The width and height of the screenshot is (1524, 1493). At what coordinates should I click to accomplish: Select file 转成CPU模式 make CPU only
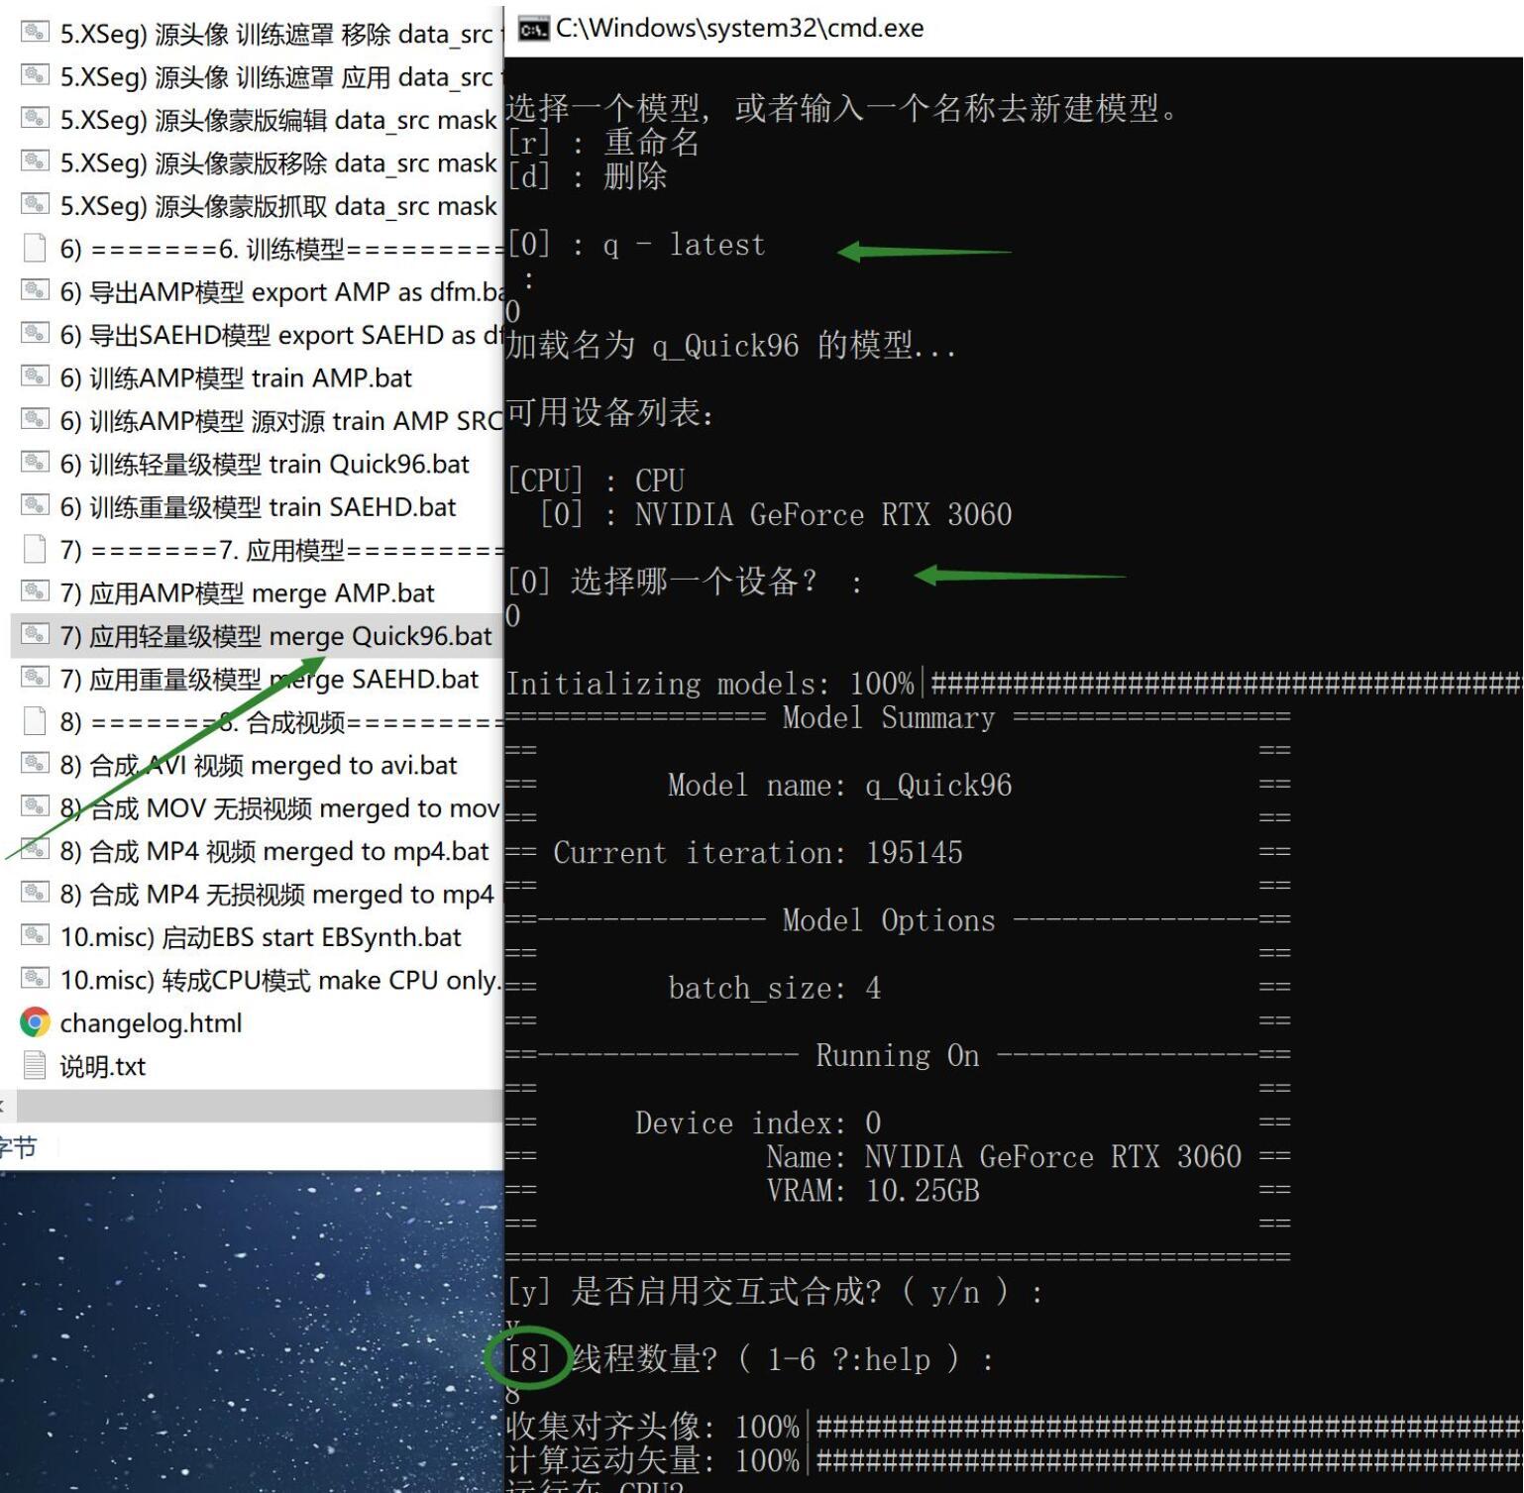(281, 981)
